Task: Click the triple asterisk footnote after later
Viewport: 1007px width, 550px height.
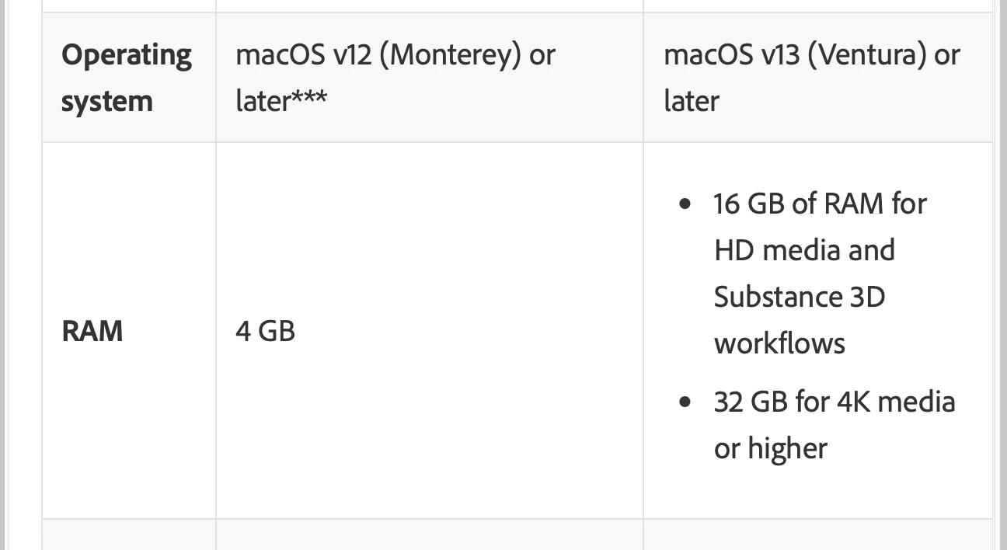Action: [310, 101]
